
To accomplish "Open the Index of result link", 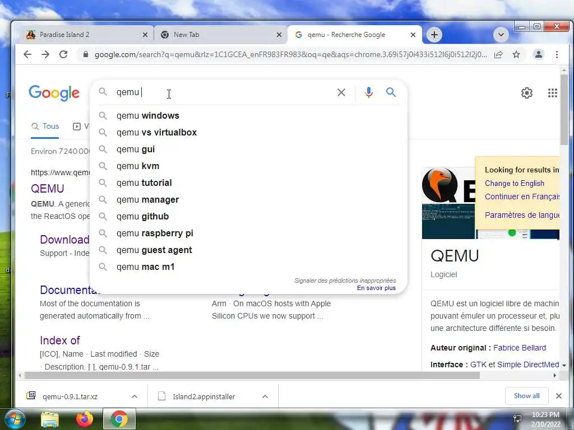I will pyautogui.click(x=59, y=340).
